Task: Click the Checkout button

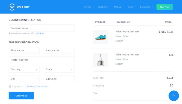Action: pyautogui.click(x=21, y=95)
